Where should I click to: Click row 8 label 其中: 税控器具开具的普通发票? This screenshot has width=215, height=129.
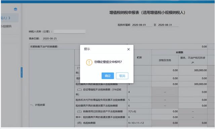100,117
